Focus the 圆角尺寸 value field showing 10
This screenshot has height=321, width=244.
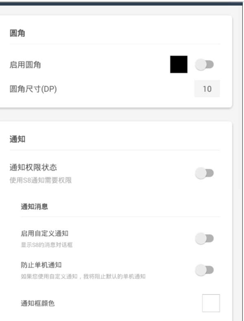(207, 89)
